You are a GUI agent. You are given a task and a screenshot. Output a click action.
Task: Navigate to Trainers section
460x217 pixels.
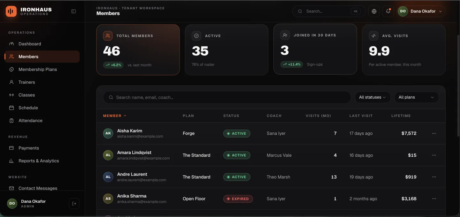point(42,82)
